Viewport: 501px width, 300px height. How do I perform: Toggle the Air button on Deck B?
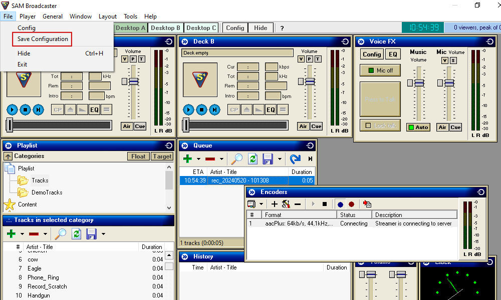click(x=303, y=126)
